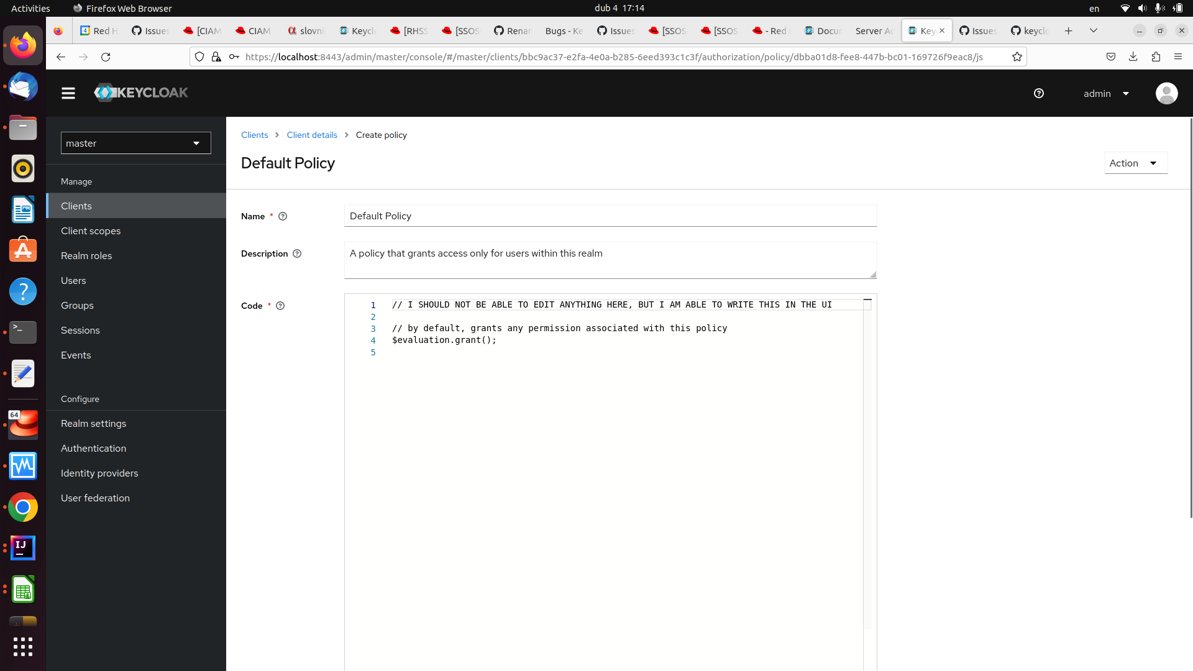Click inside the Description text area
Image resolution: width=1193 pixels, height=671 pixels.
click(610, 260)
